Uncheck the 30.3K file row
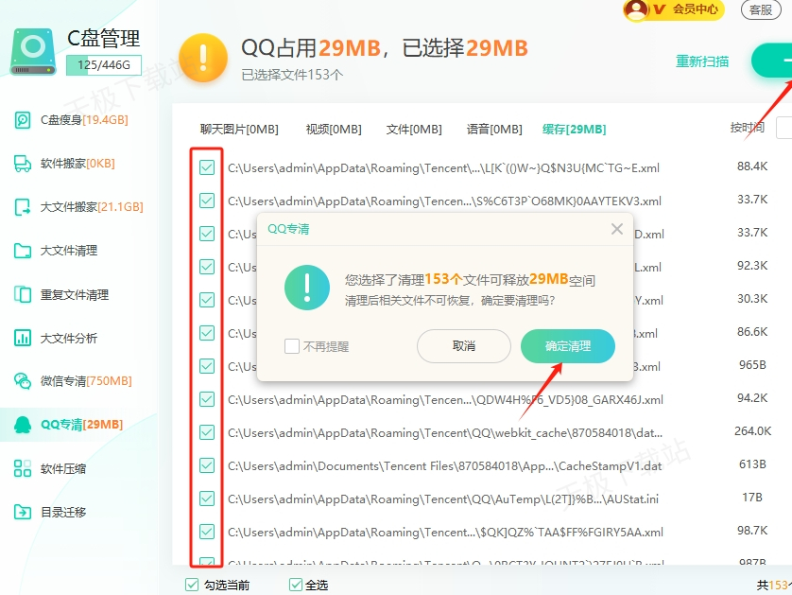The image size is (792, 595). point(207,300)
